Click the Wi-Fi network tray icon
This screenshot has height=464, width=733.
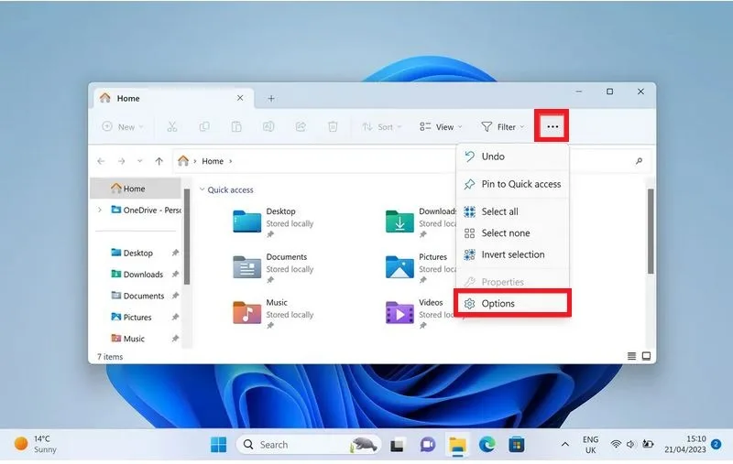[616, 444]
